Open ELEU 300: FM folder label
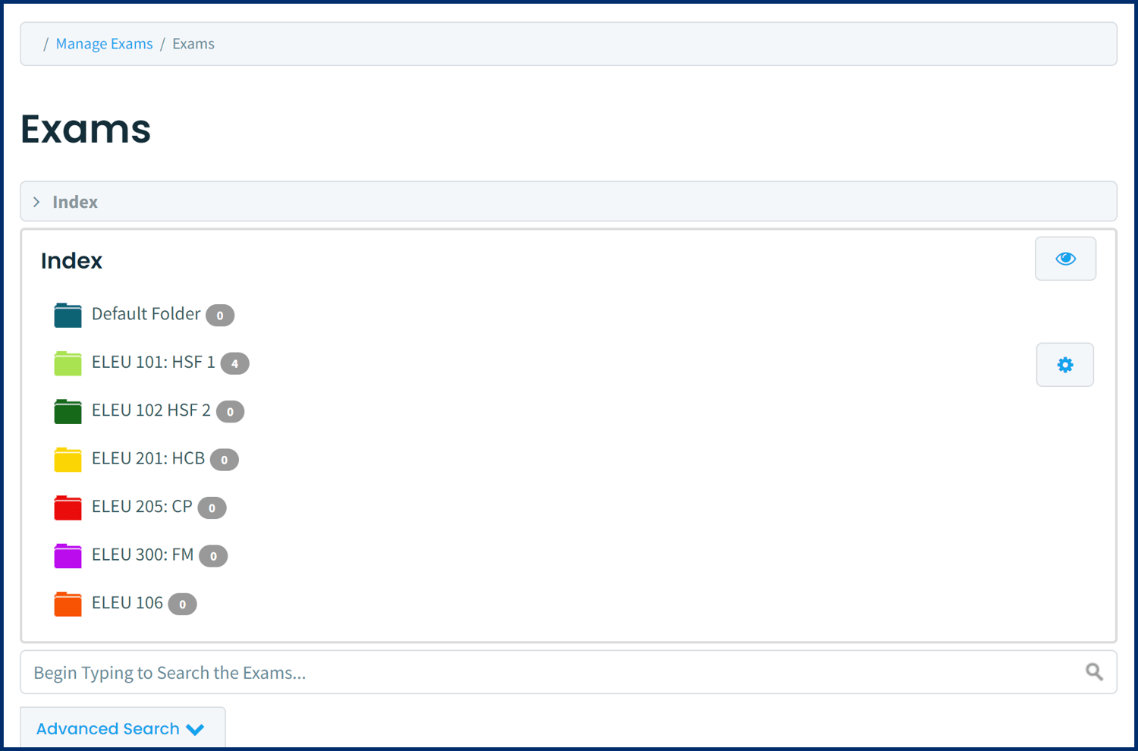1138x751 pixels. pos(143,555)
